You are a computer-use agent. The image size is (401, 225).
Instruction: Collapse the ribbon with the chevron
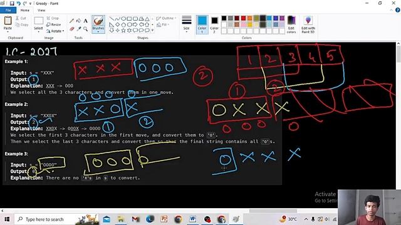pos(391,10)
